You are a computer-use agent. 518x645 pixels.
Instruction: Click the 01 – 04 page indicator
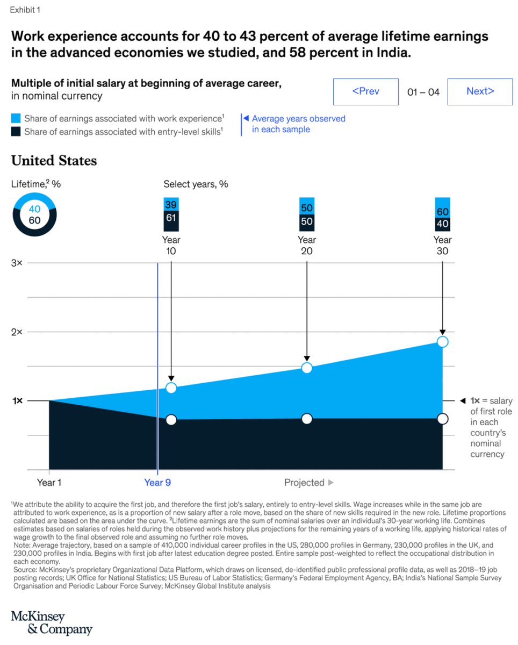point(423,92)
